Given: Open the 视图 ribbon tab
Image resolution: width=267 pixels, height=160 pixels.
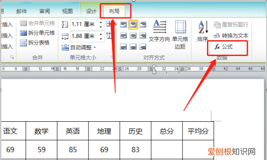Looking at the screenshot, I should pos(68,11).
